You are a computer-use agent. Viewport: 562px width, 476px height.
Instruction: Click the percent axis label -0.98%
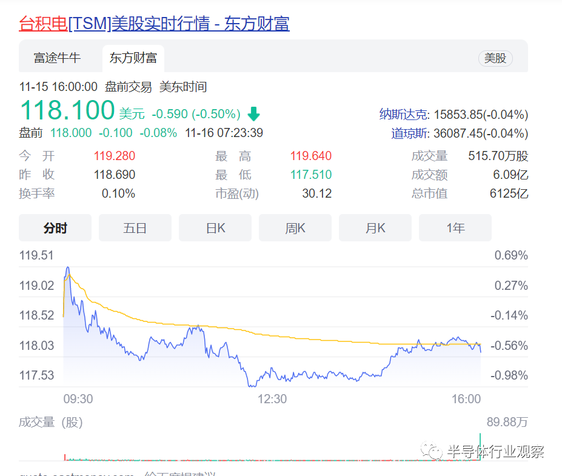(509, 375)
